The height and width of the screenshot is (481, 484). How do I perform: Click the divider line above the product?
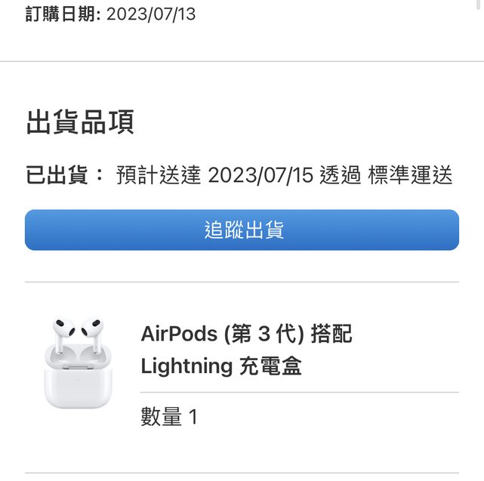click(x=242, y=282)
